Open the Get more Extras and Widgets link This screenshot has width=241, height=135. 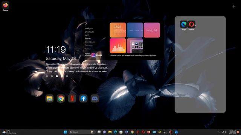pyautogui.click(x=133, y=55)
